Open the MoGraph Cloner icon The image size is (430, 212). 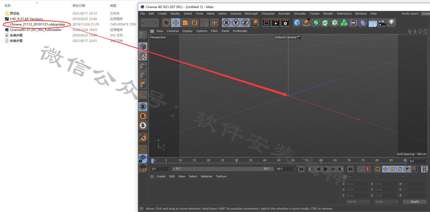coord(335,23)
